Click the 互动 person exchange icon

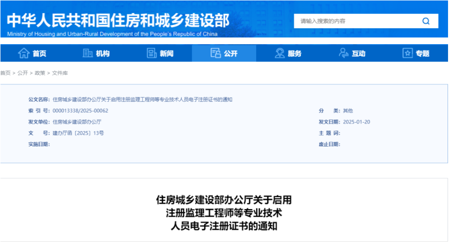[343, 53]
